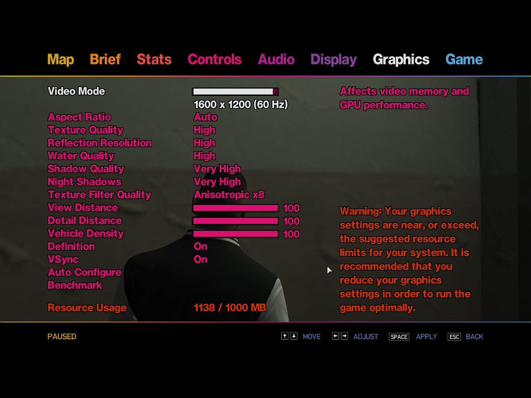
Task: Change Texture Filter Quality Anisotropic x8 value
Action: pyautogui.click(x=229, y=195)
